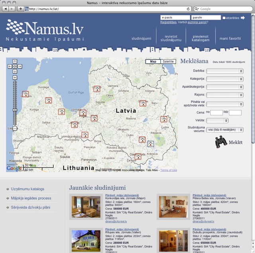
Task: Switch map to Satellite view
Action: tap(168, 61)
